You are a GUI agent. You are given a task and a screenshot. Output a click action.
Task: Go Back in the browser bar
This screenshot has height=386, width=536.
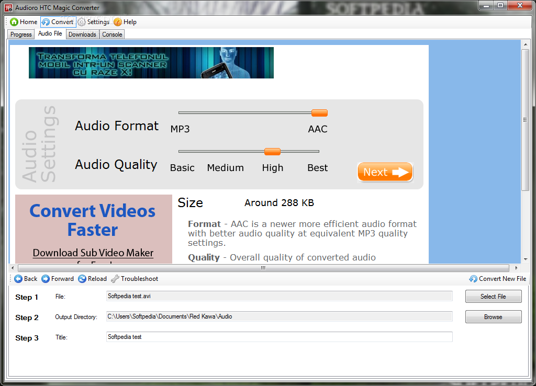click(x=26, y=279)
